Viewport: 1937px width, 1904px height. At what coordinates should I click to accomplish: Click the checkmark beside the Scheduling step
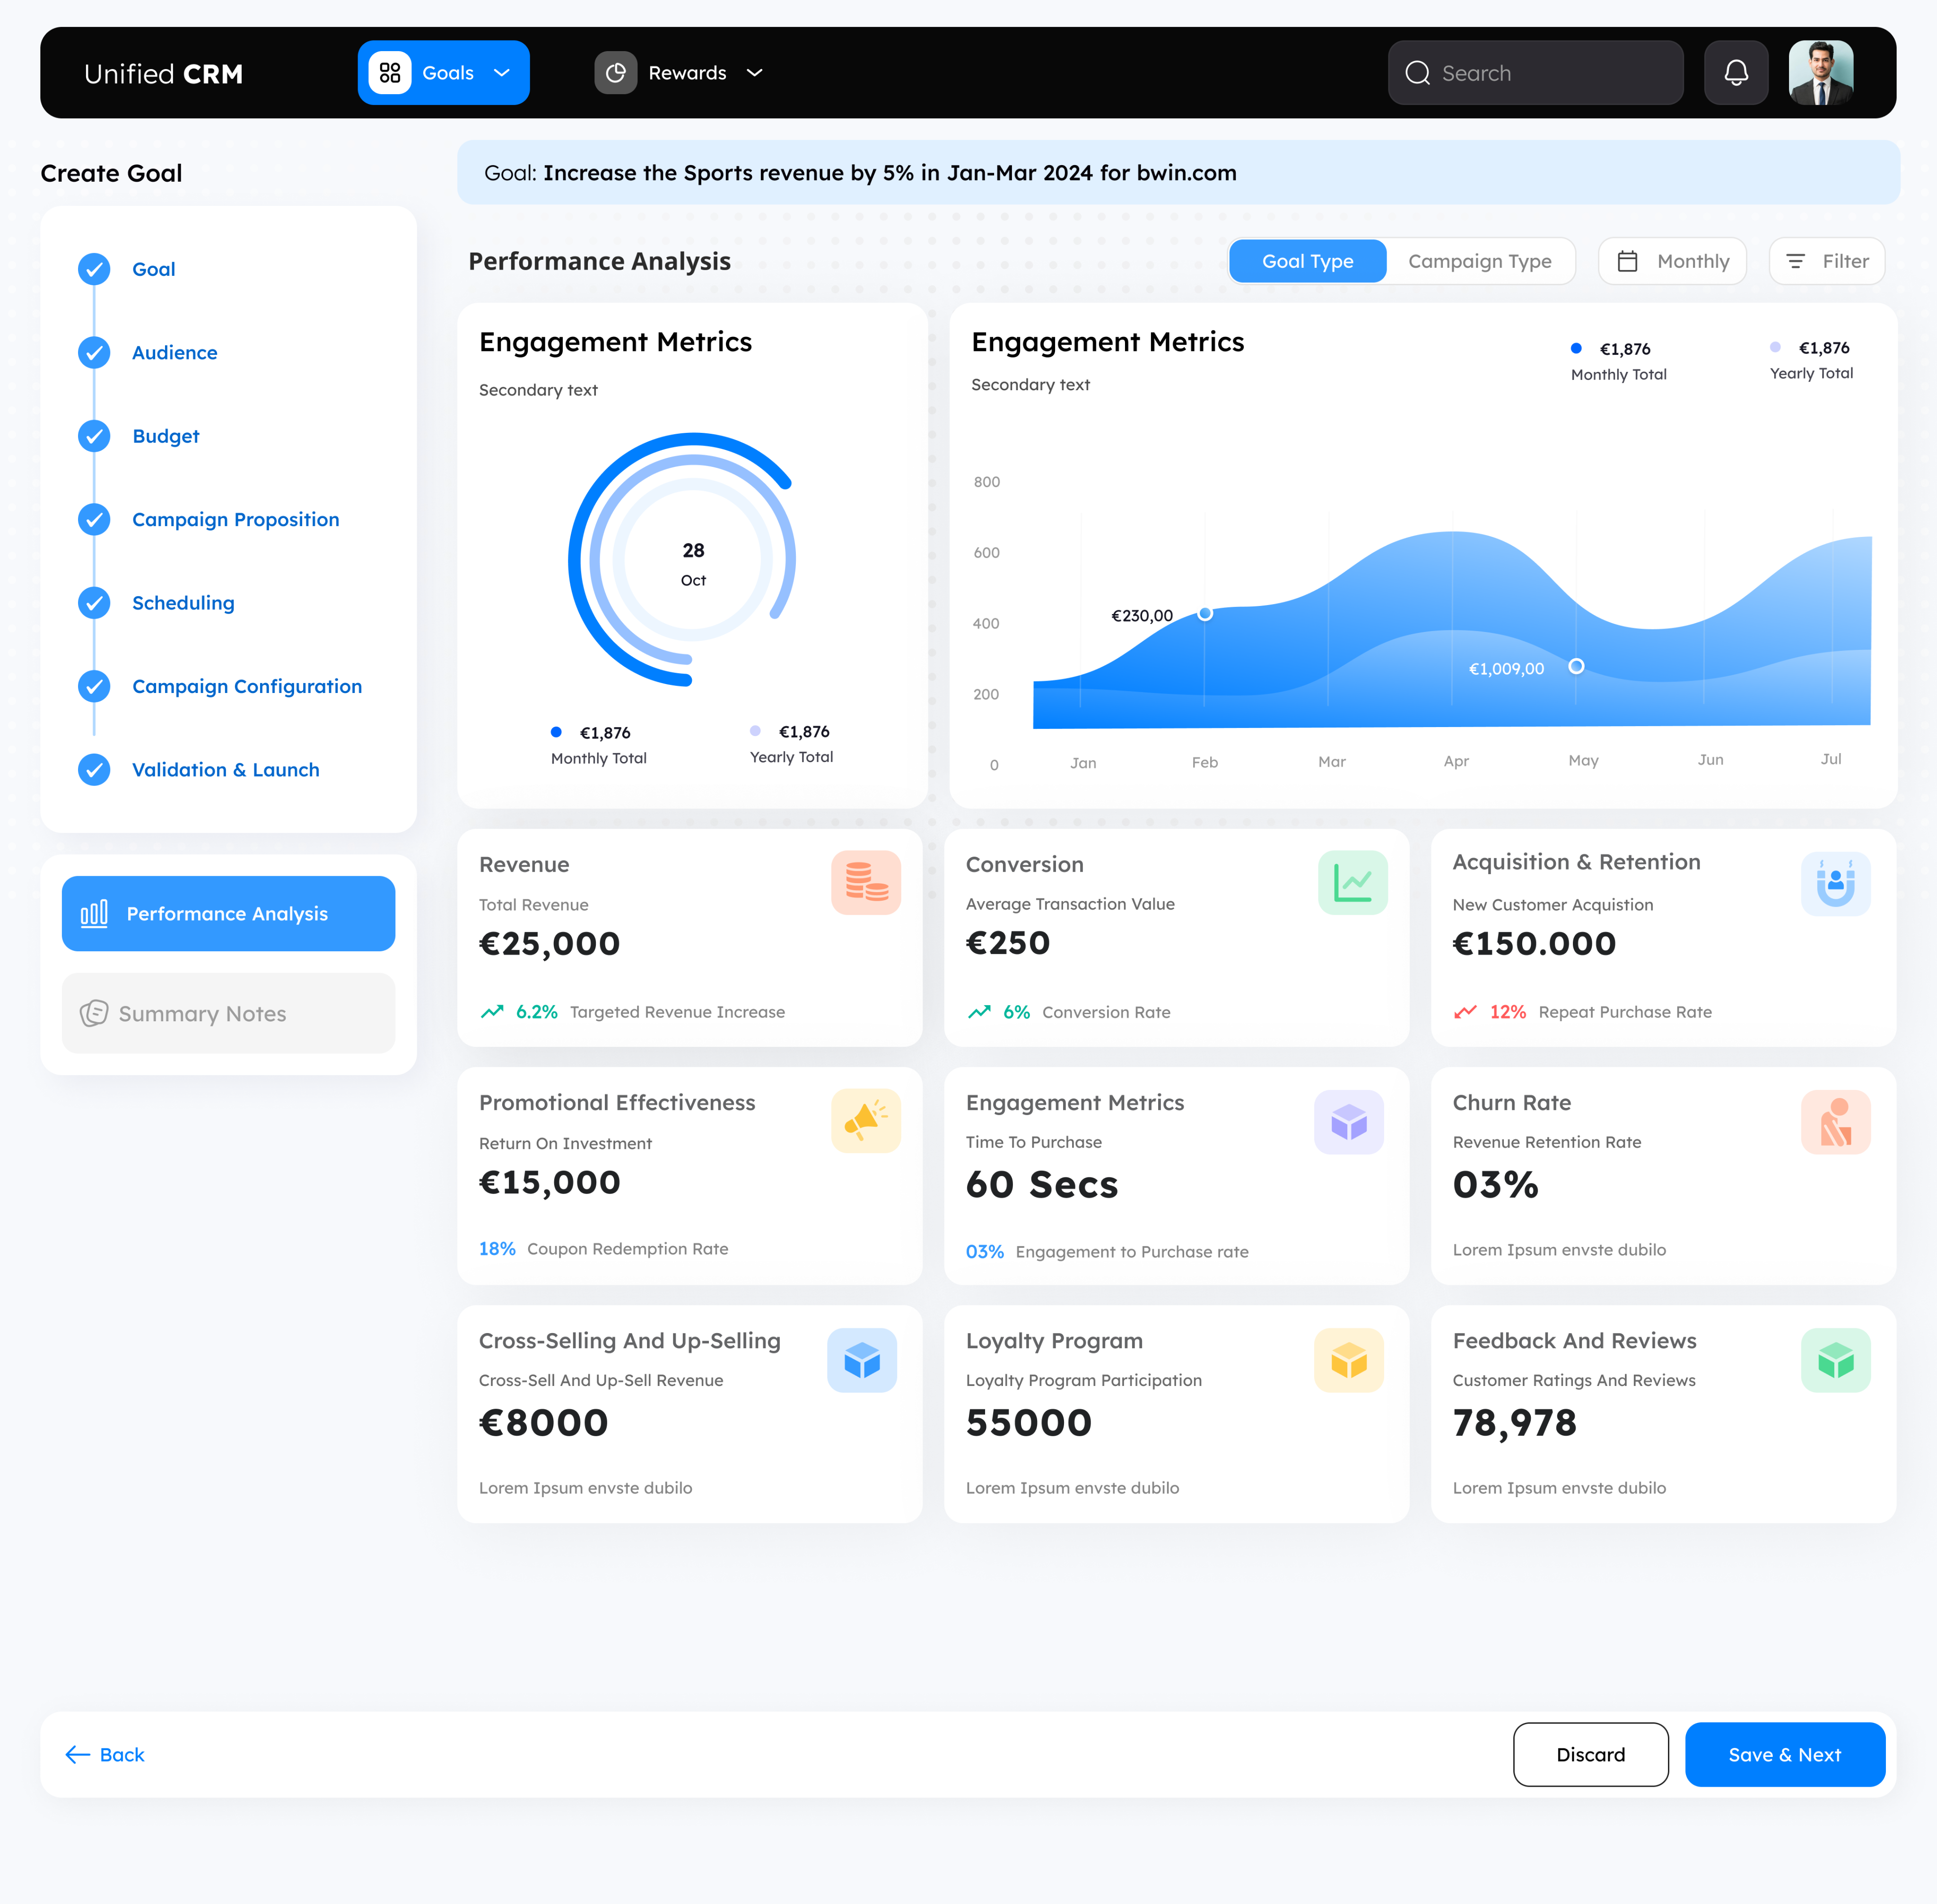click(94, 603)
